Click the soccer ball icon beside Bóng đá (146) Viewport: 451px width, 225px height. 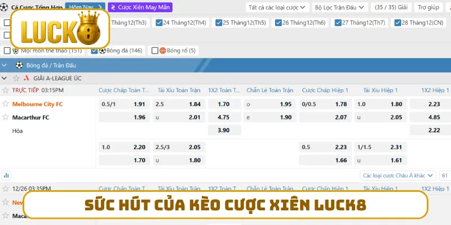(103, 51)
